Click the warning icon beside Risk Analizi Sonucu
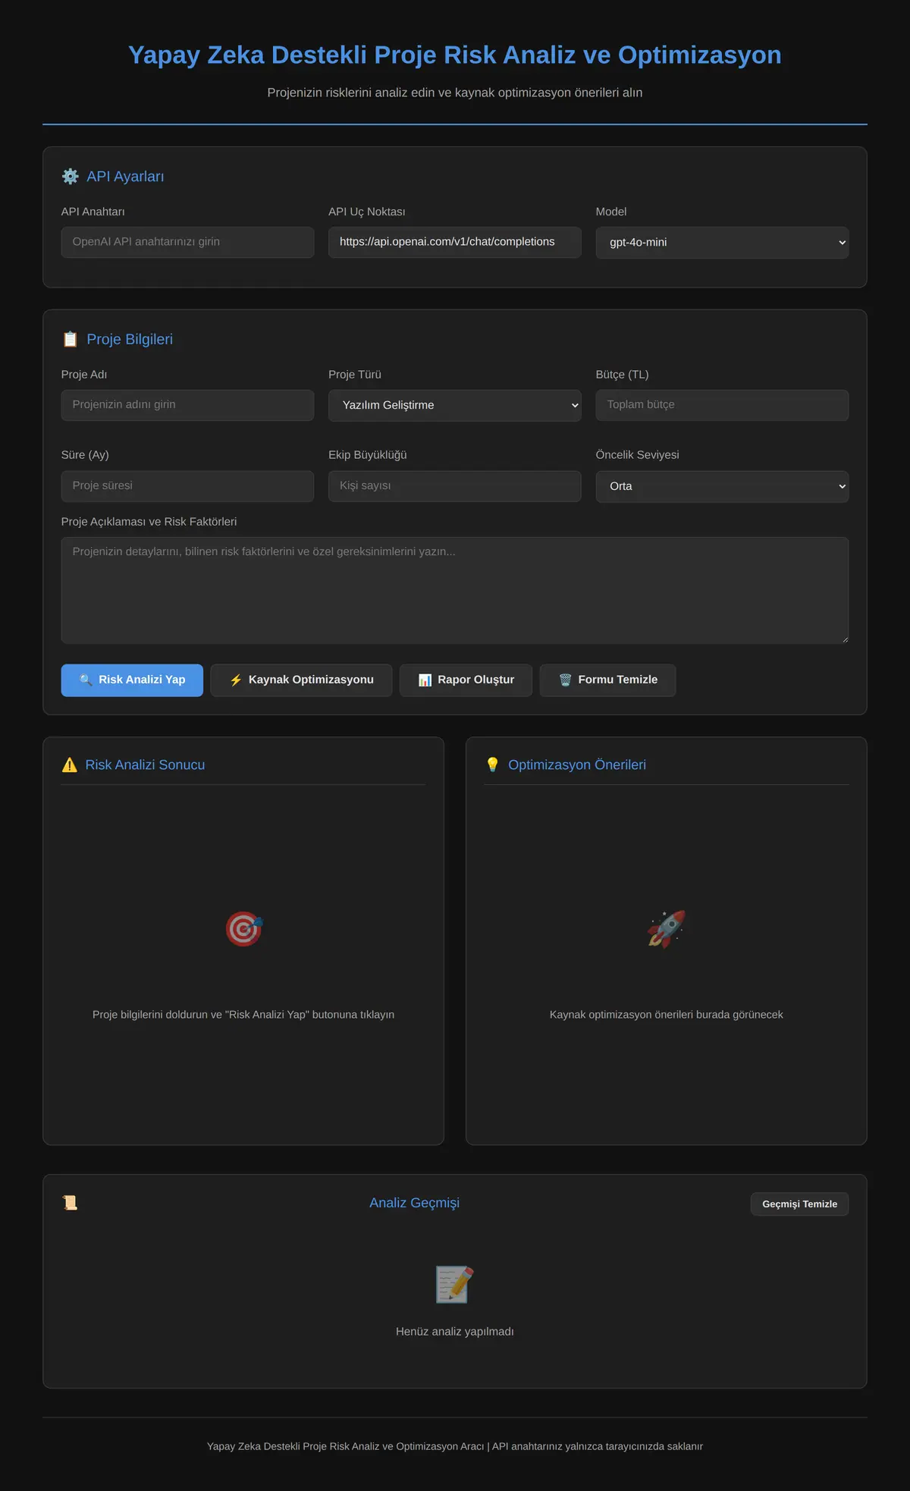Screen dimensions: 910x1491 coord(70,765)
